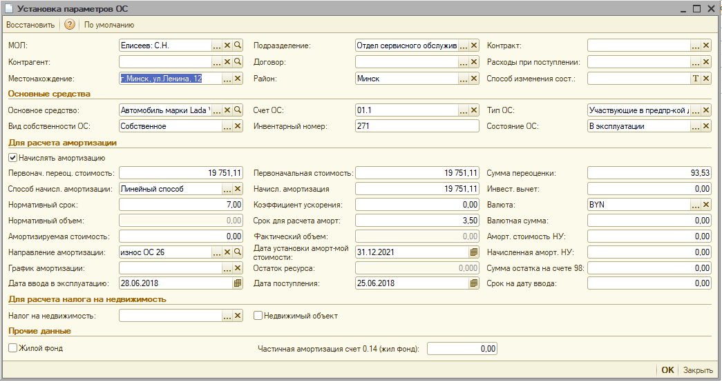722x384 pixels.
Task: Click the Закрыть button
Action: [698, 370]
